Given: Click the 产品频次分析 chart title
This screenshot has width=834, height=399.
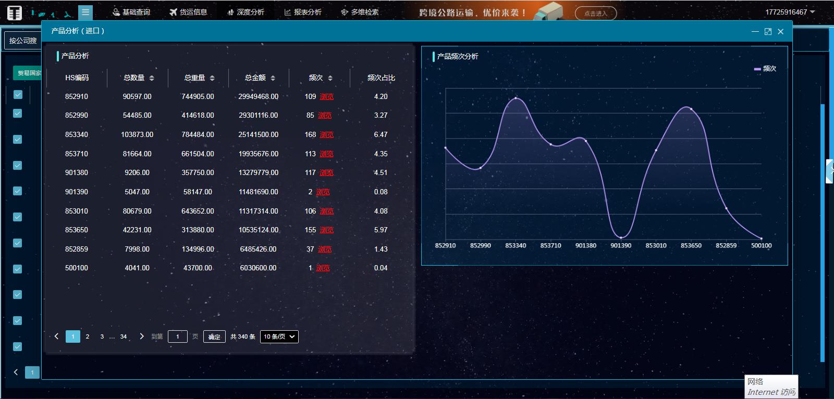Looking at the screenshot, I should pyautogui.click(x=458, y=56).
